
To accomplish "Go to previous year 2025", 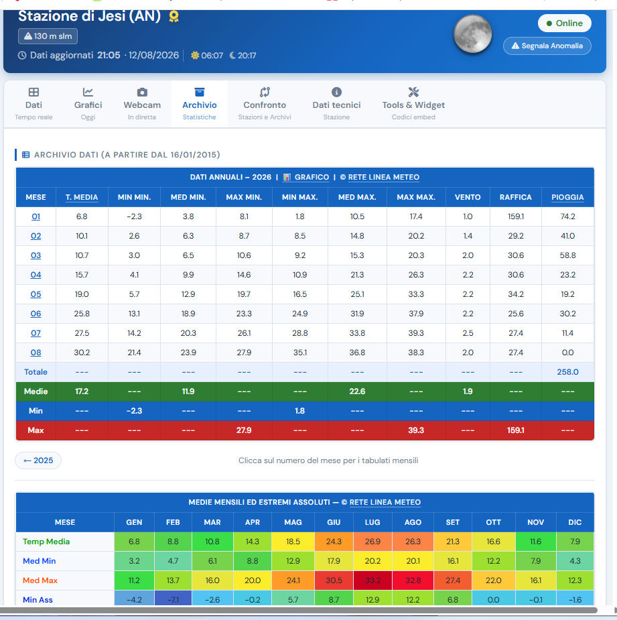I will pyautogui.click(x=38, y=460).
